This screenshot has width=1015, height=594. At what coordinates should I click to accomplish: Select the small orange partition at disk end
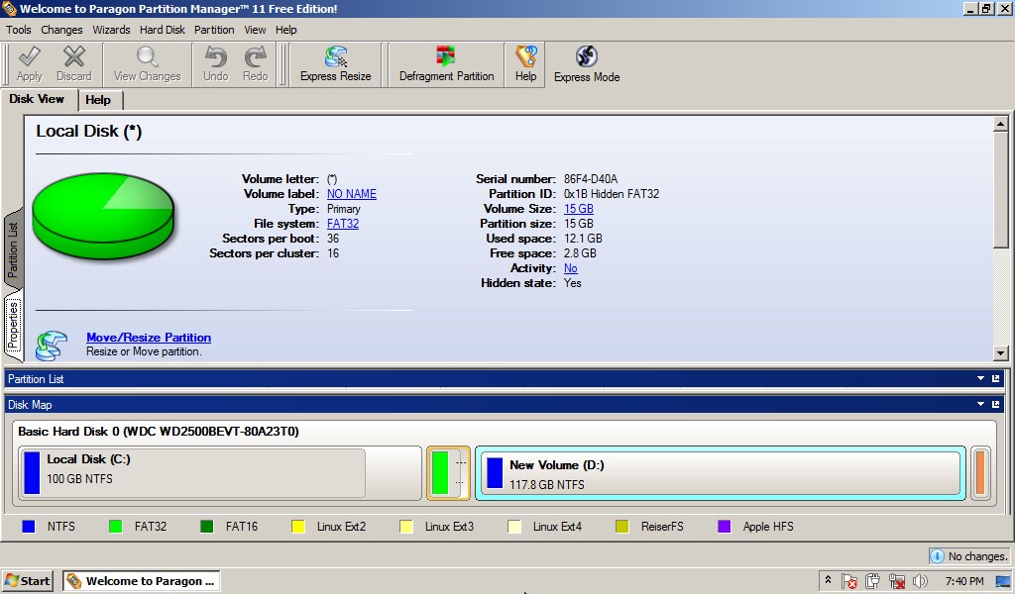980,473
